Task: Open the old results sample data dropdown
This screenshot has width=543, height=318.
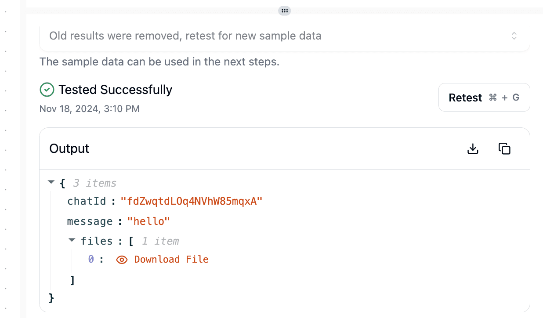Action: coord(285,36)
